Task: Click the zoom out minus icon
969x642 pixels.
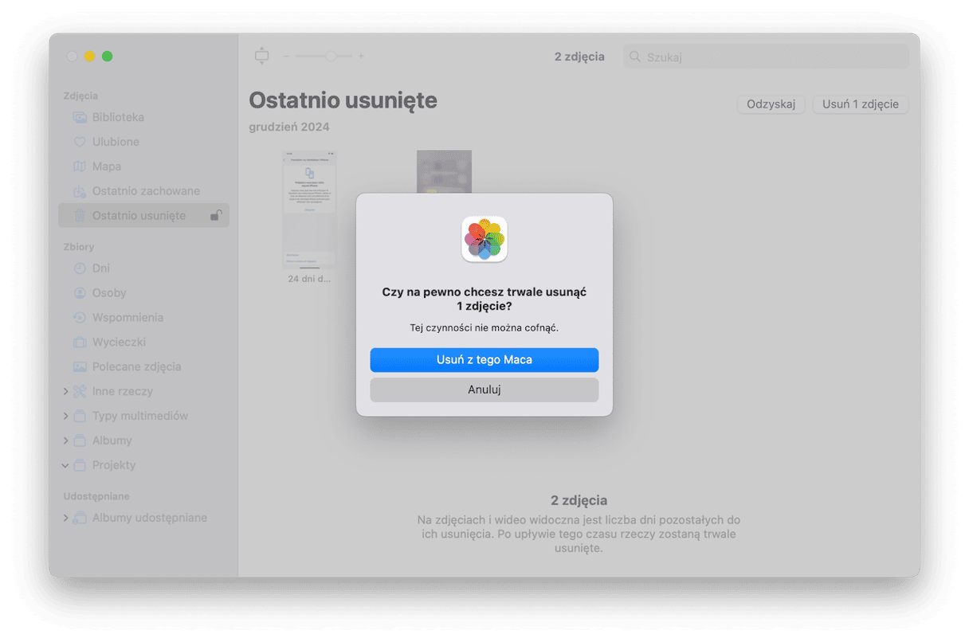Action: click(287, 57)
